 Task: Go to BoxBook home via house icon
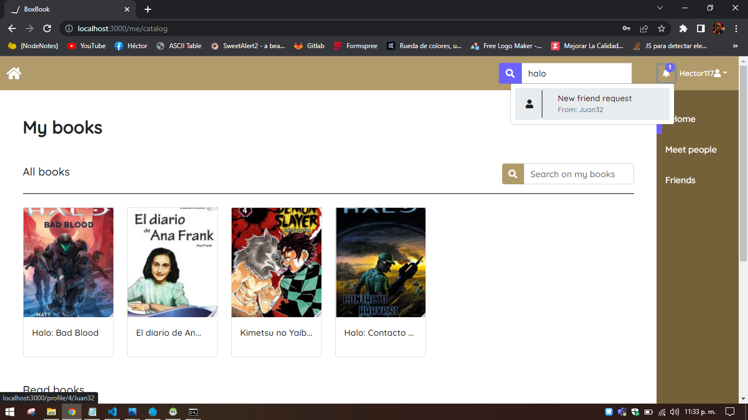tap(14, 73)
